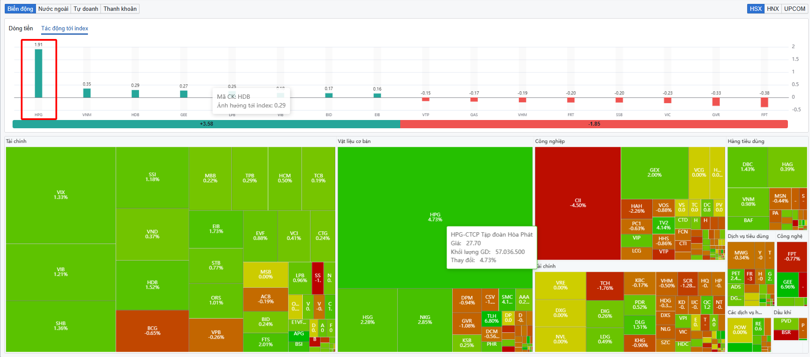Open the GEE 6.96% treemap cell

click(x=788, y=285)
